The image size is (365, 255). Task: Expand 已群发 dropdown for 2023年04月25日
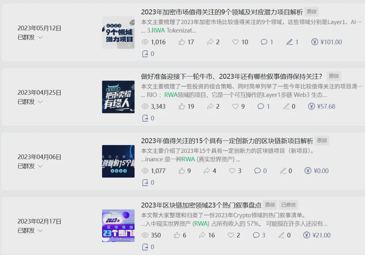pos(40,102)
